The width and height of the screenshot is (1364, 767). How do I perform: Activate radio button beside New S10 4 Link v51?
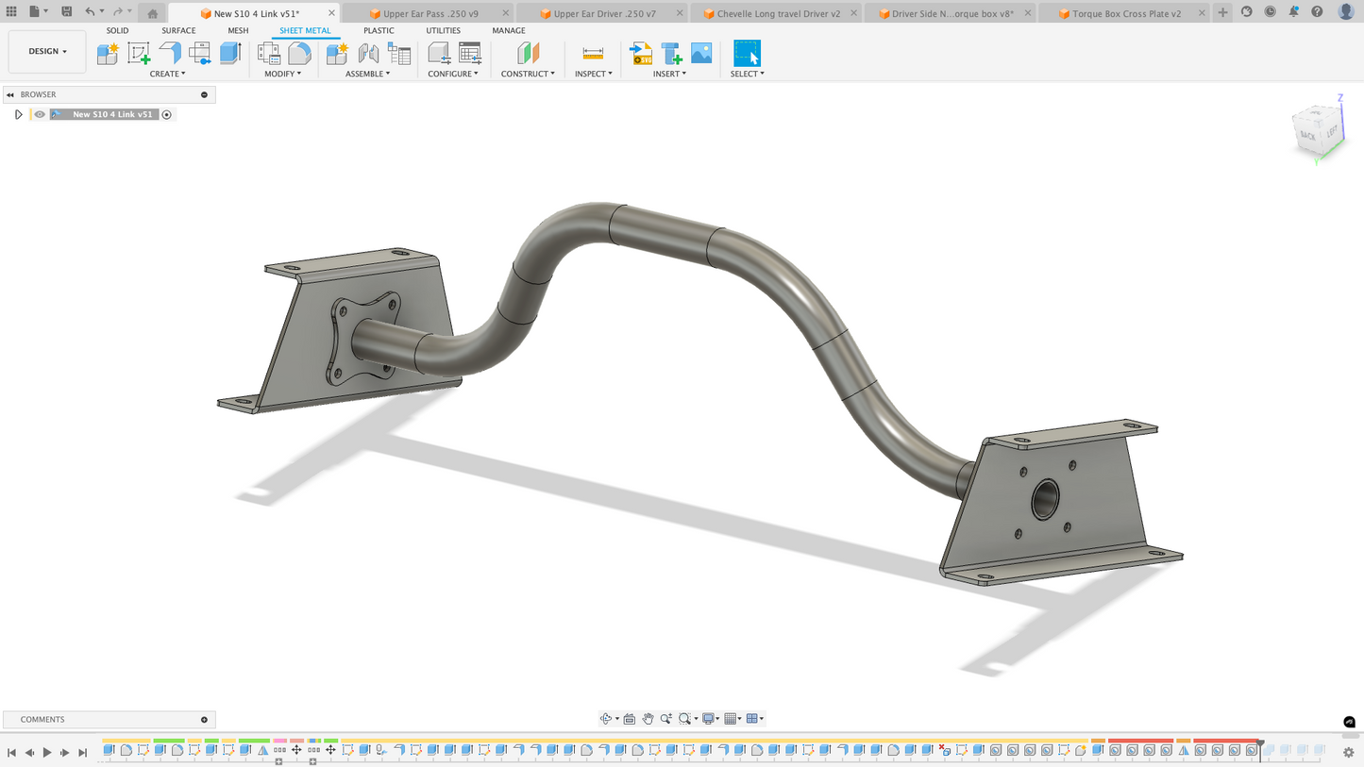coord(167,114)
